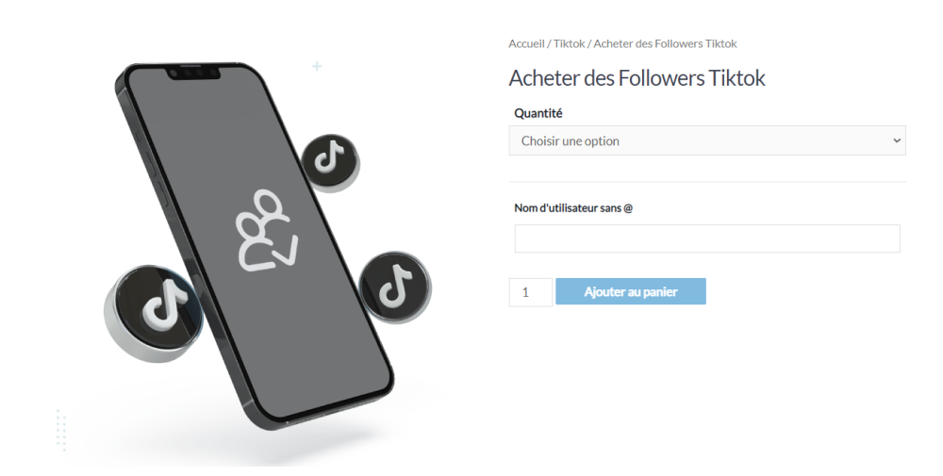This screenshot has width=943, height=476.
Task: Click the top TikTok coin icon
Action: tap(330, 162)
